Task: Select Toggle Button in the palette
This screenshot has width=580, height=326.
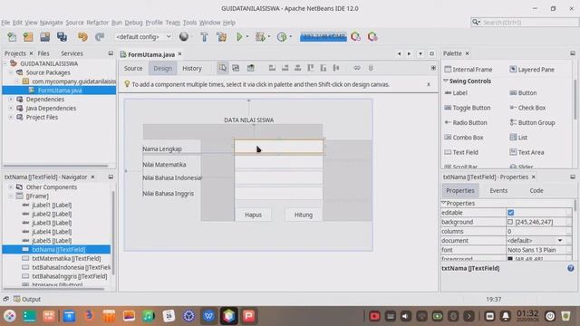Action: [468, 108]
